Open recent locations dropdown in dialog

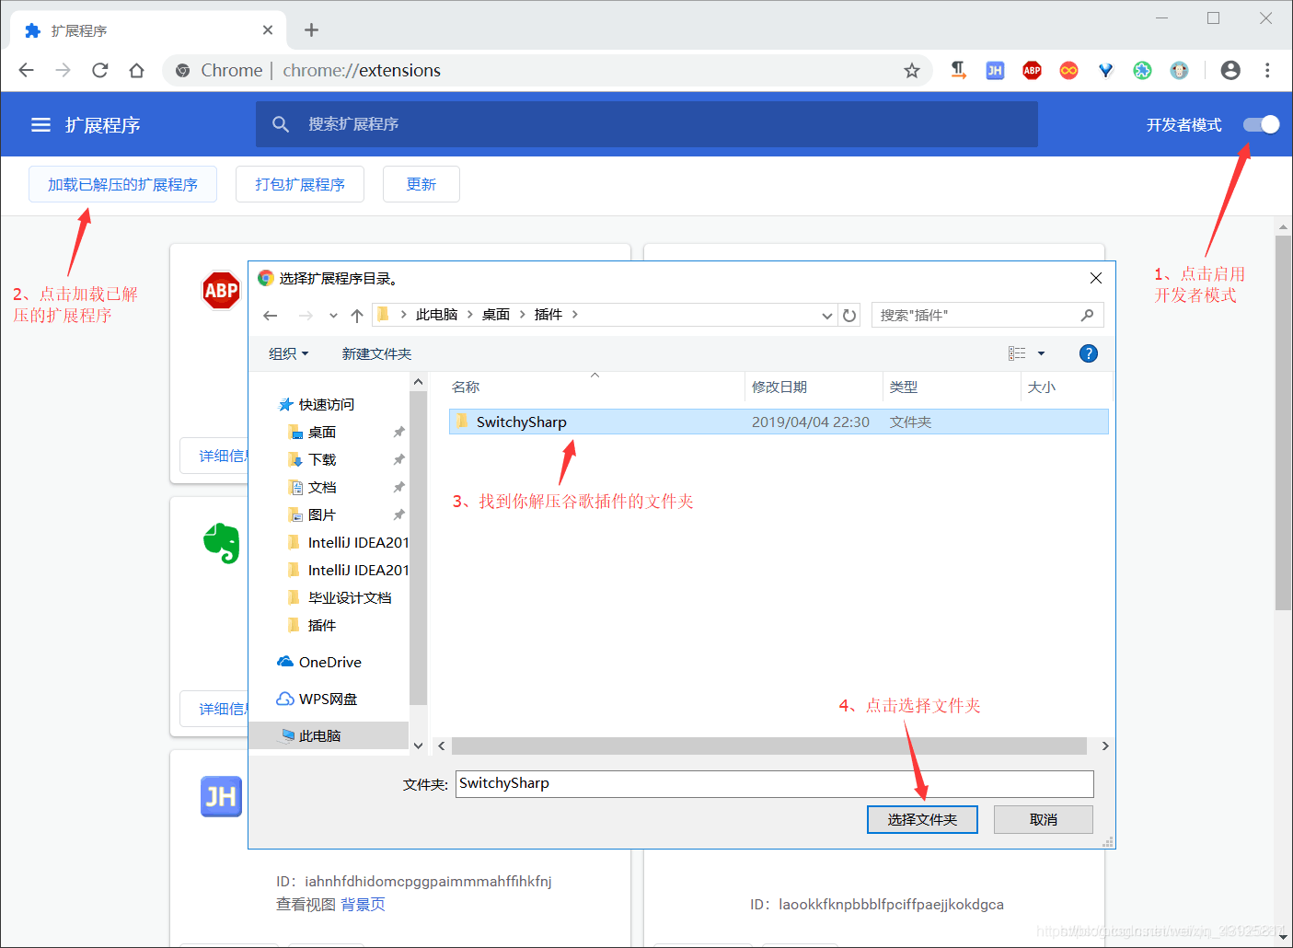(x=333, y=315)
